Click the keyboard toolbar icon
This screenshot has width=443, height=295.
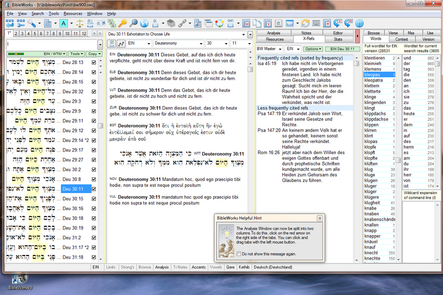(x=316, y=23)
